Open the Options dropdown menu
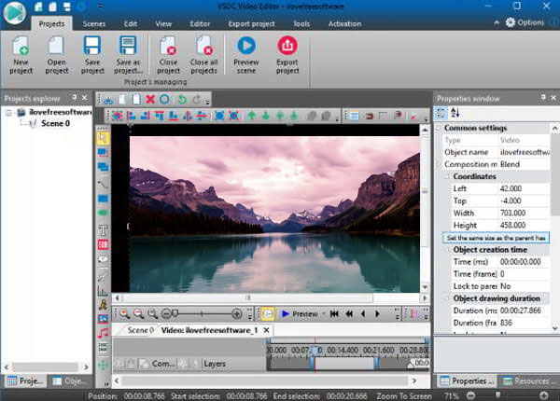The height and width of the screenshot is (401, 560). [x=530, y=21]
